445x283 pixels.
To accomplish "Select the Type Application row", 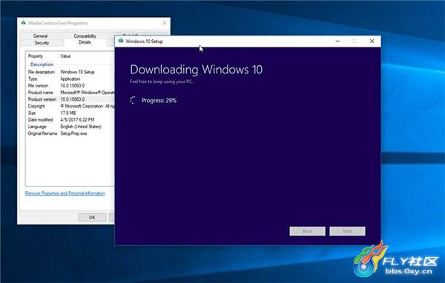I will coord(70,79).
